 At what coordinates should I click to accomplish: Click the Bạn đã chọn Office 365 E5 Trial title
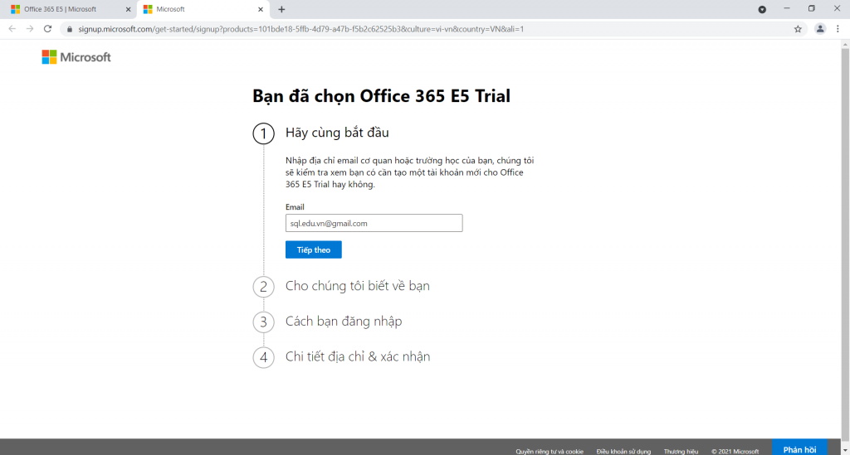(381, 96)
